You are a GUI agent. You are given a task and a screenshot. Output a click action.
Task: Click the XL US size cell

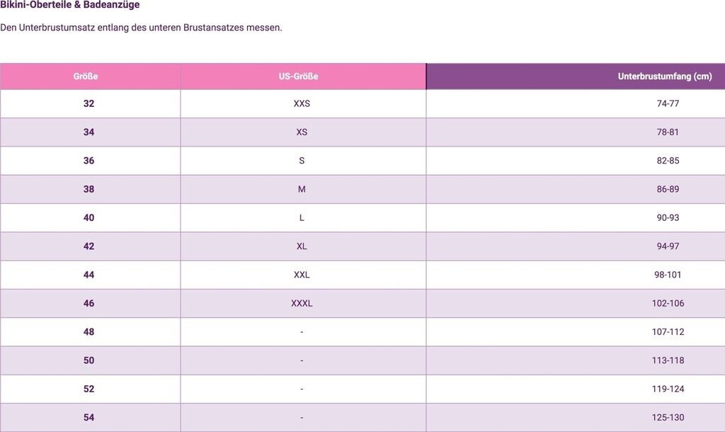[302, 246]
